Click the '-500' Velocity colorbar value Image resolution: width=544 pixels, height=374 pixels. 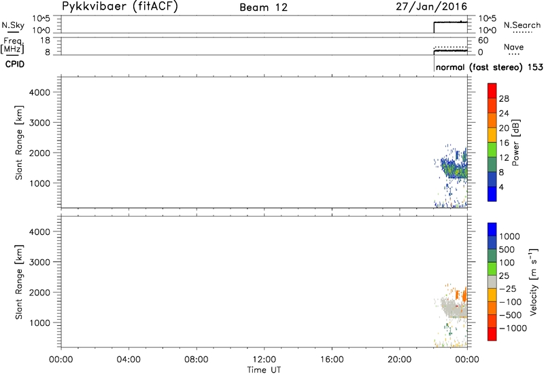tap(511, 315)
